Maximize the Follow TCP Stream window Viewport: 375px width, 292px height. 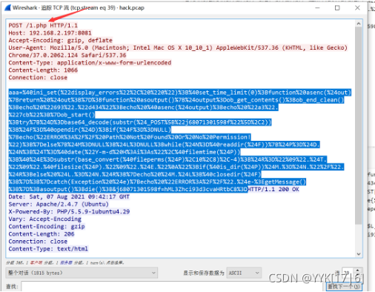[337, 8]
